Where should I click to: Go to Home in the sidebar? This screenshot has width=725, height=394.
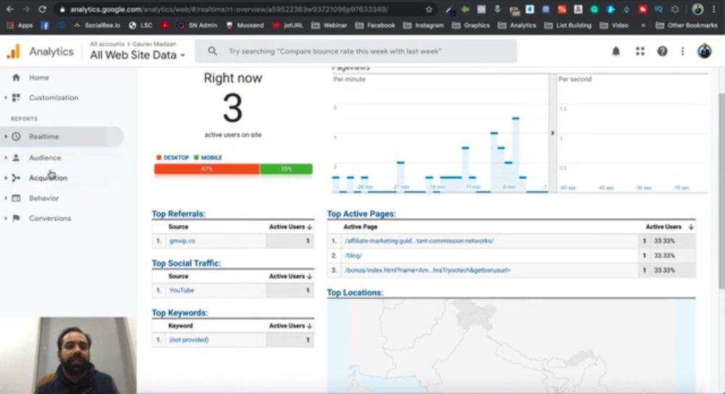pyautogui.click(x=39, y=77)
